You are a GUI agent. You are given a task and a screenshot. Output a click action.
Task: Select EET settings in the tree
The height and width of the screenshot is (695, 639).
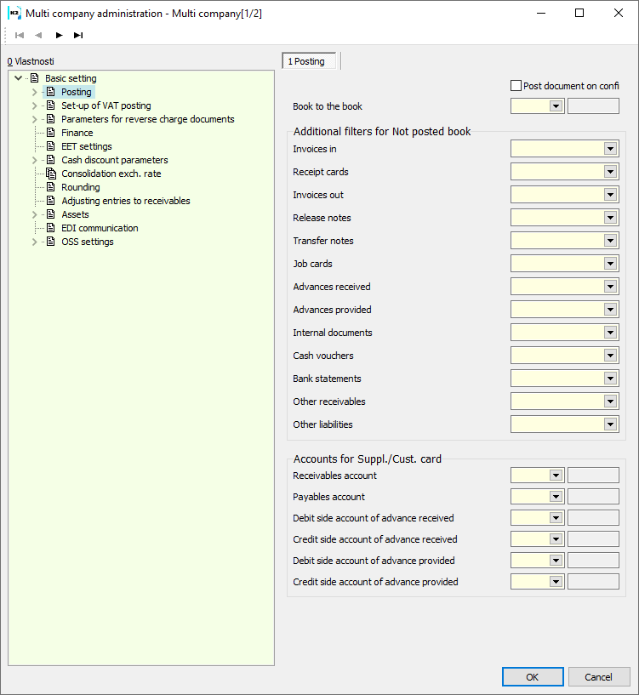86,146
